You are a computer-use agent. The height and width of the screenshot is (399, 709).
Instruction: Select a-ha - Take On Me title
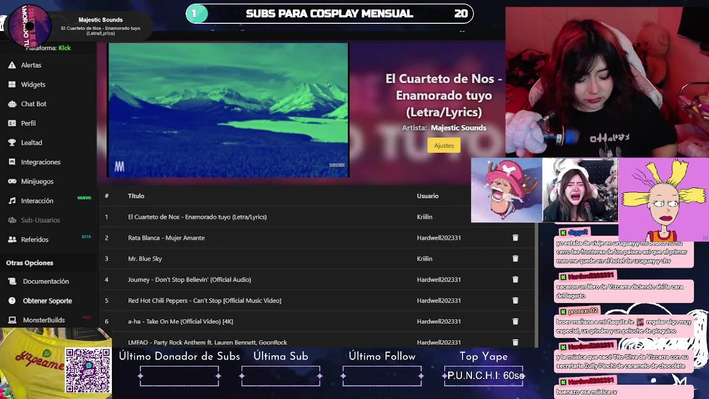[x=181, y=321]
